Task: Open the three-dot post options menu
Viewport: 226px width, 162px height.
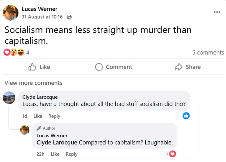Action: point(217,12)
